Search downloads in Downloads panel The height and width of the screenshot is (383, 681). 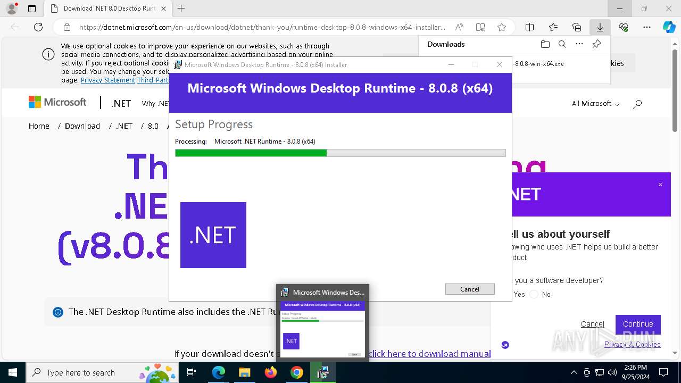[x=562, y=44]
